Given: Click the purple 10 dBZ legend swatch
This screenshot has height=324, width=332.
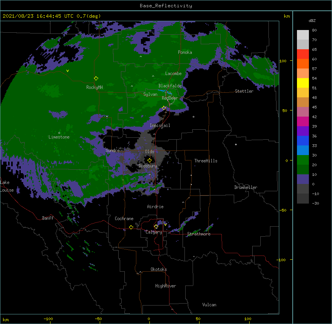Looking at the screenshot, I should (303, 179).
